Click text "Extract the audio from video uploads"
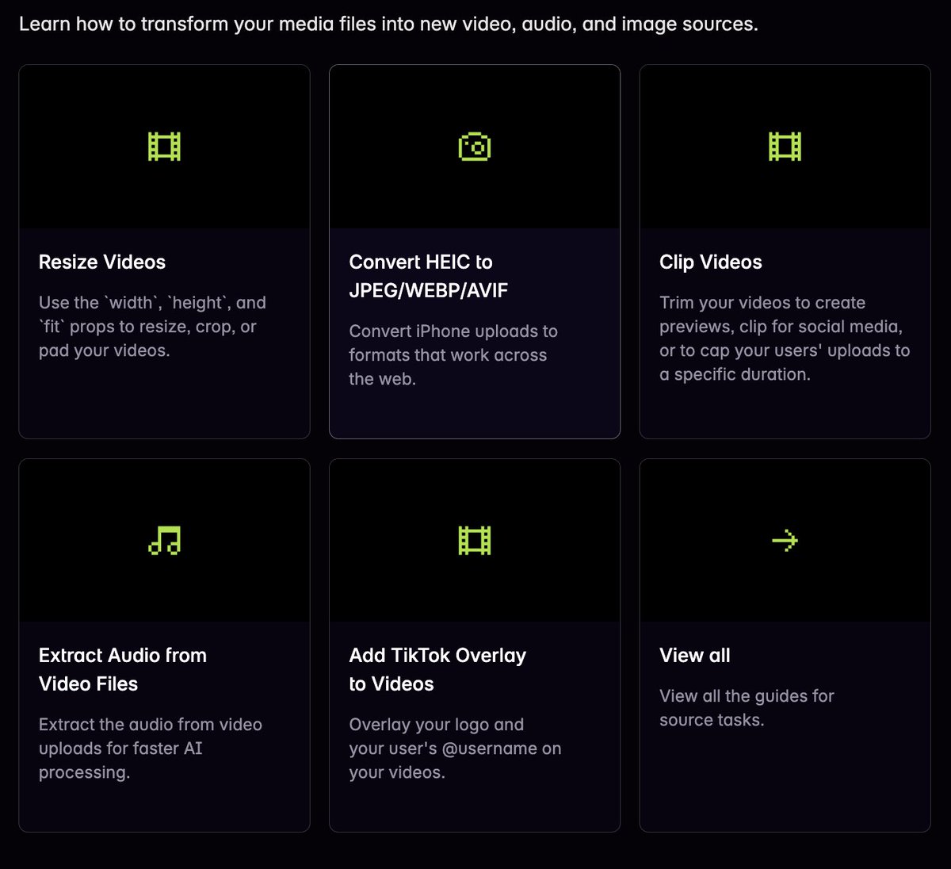This screenshot has height=869, width=951. click(151, 748)
